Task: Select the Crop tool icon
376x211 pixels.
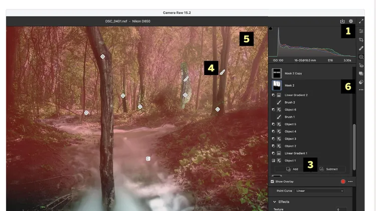Action: coord(361,40)
